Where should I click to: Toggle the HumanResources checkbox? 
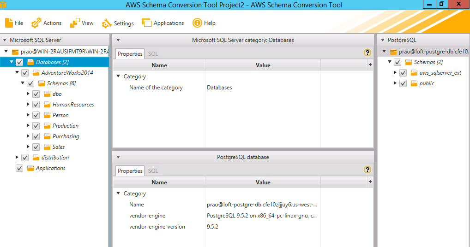coord(36,105)
